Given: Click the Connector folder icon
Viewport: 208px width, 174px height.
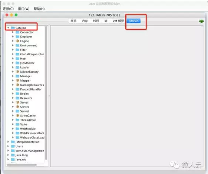Looking at the screenshot, I should [17, 32].
